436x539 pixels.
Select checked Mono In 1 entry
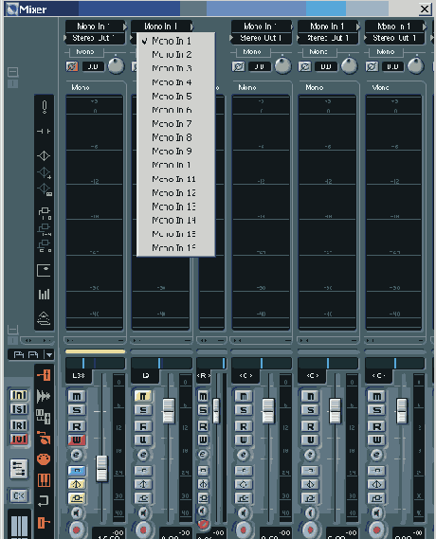pos(175,41)
